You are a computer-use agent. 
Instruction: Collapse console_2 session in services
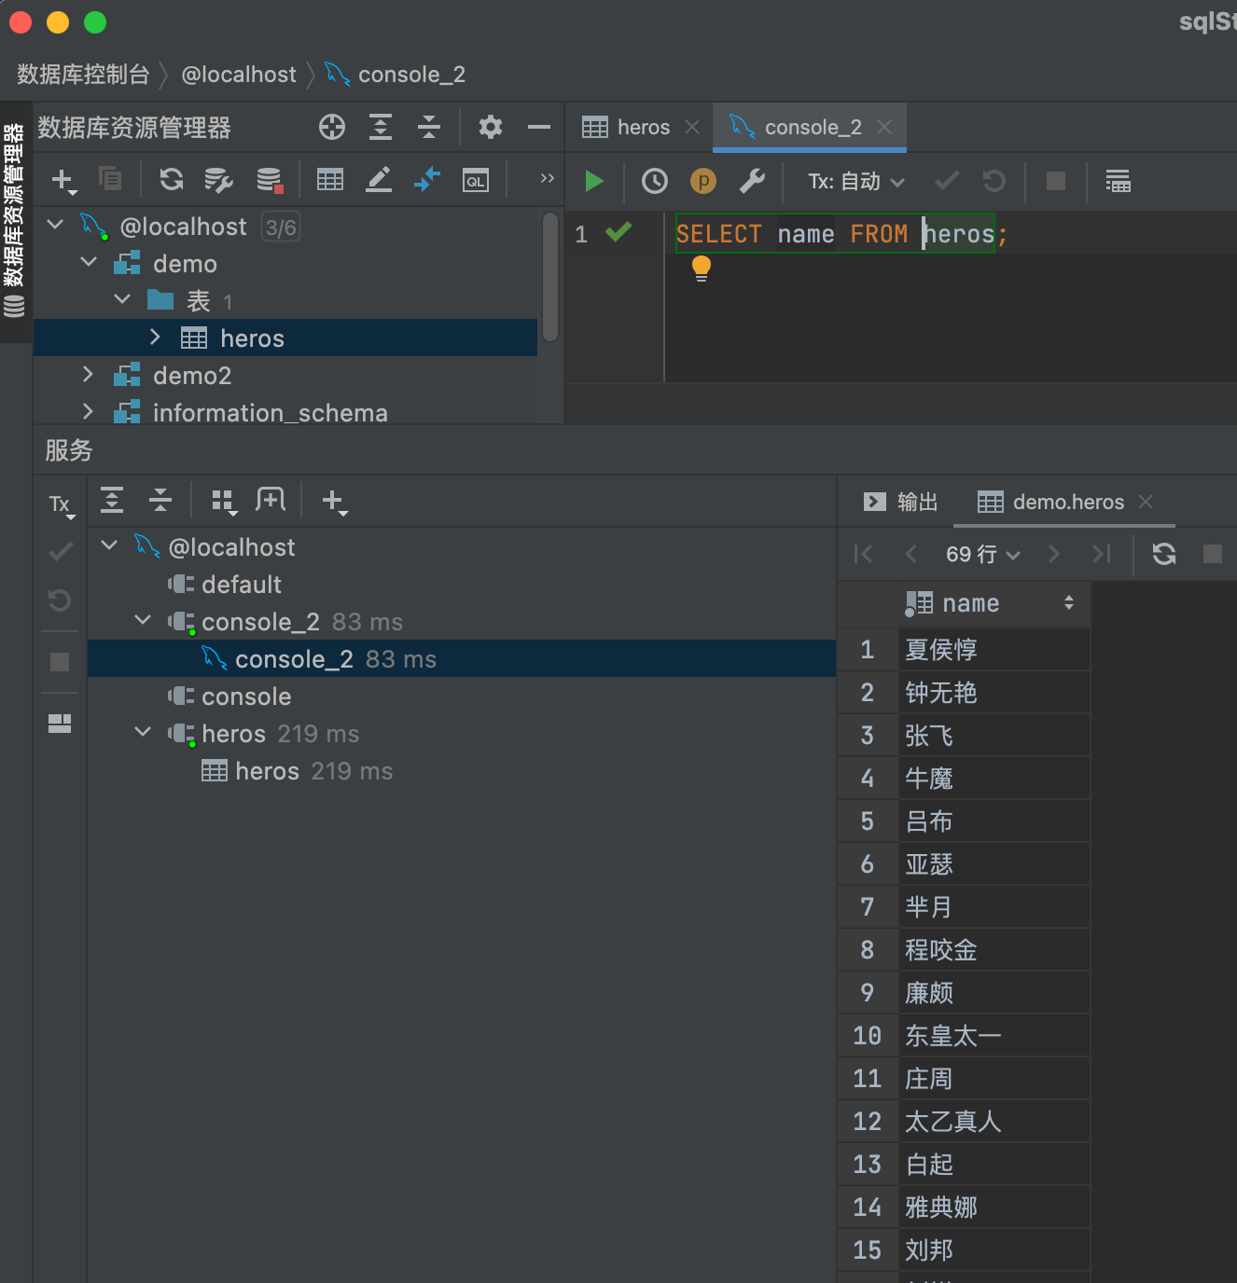(x=143, y=620)
